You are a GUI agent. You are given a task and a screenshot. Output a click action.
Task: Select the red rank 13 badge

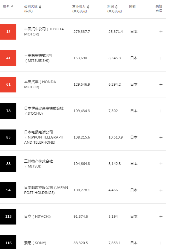(x=8, y=32)
